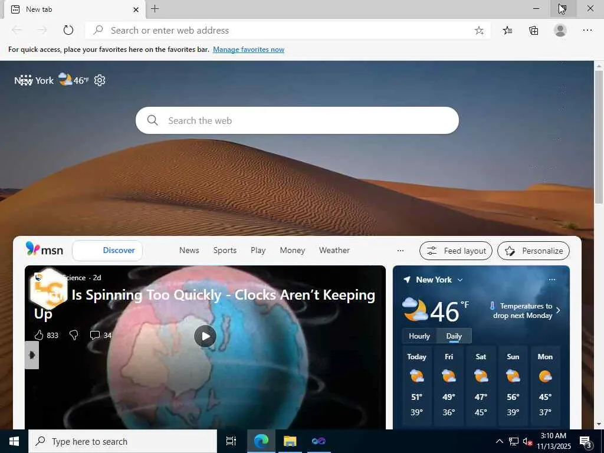Open the app launcher grid icon
Viewport: 604px width, 453px height.
tap(25, 80)
